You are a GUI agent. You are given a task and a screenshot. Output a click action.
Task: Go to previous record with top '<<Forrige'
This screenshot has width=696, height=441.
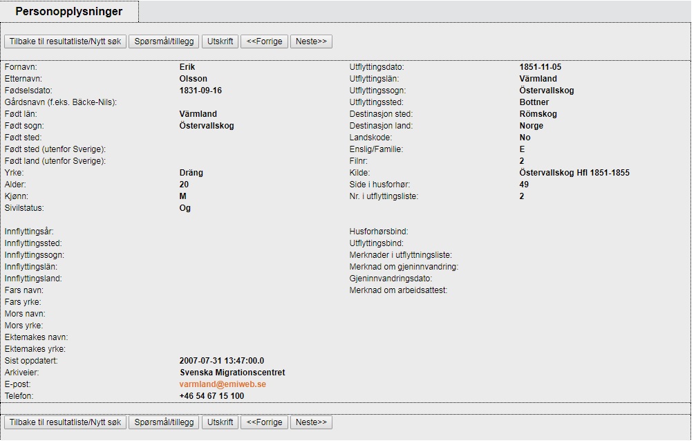click(264, 41)
